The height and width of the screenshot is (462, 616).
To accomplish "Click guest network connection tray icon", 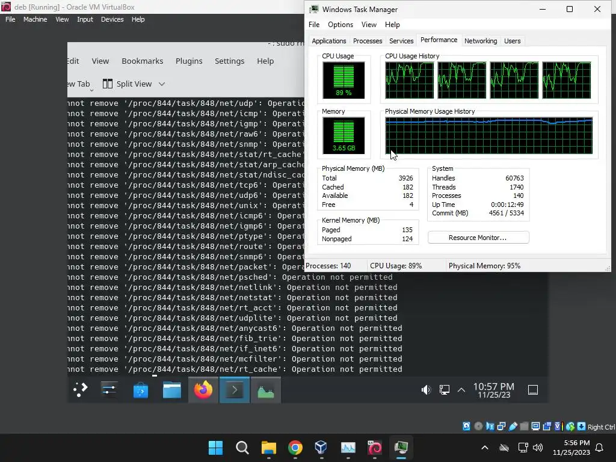I will pos(445,390).
